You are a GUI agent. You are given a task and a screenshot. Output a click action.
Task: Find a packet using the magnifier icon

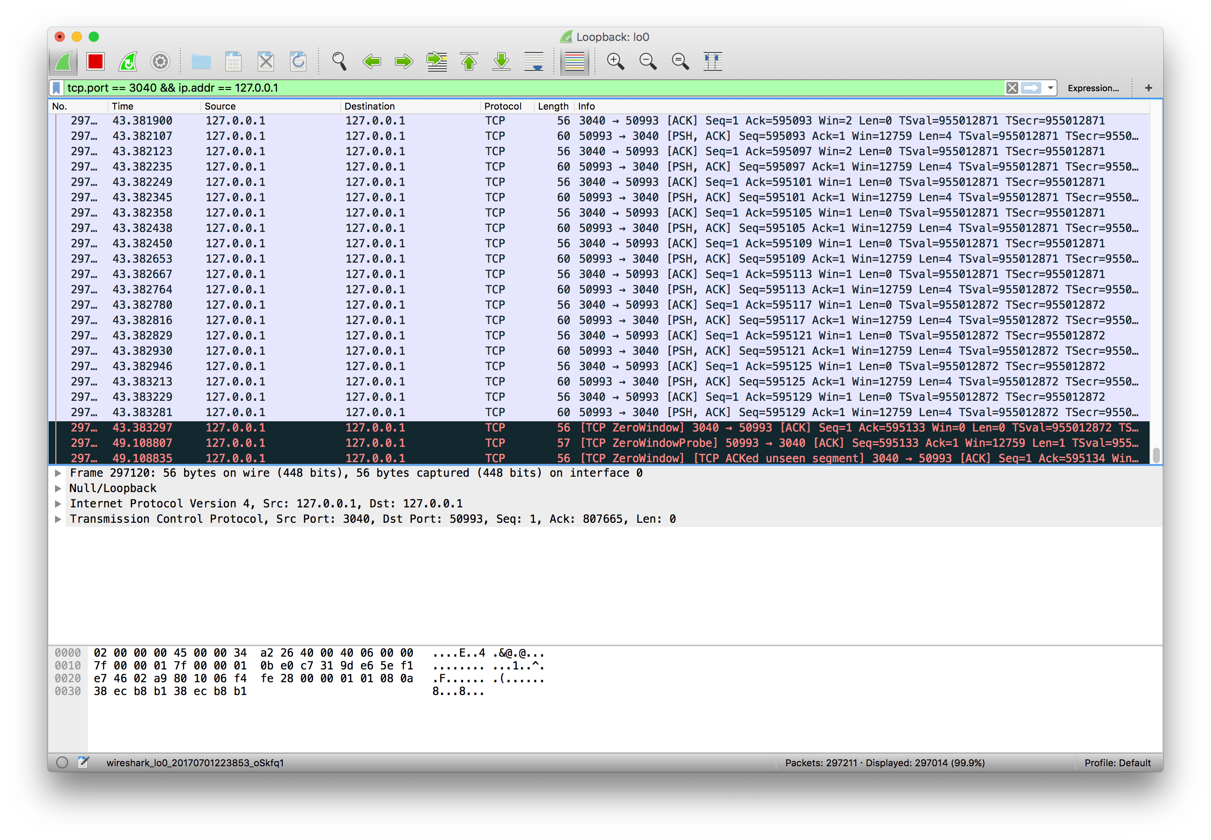pyautogui.click(x=339, y=62)
